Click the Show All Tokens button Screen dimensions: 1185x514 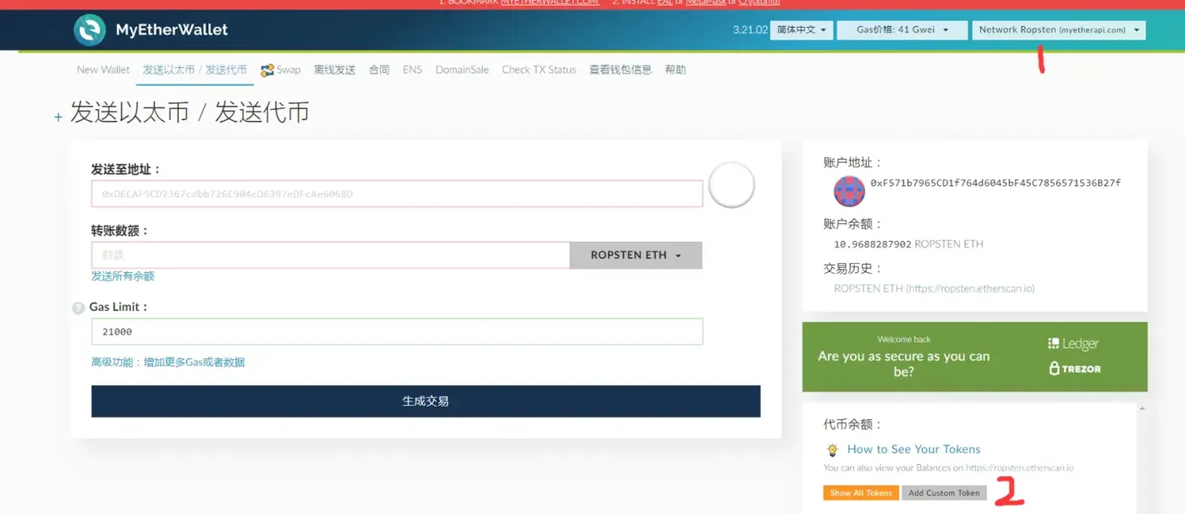pos(861,493)
